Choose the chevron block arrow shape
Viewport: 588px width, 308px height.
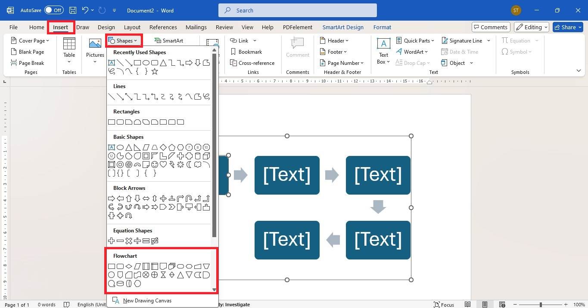pos(172,207)
